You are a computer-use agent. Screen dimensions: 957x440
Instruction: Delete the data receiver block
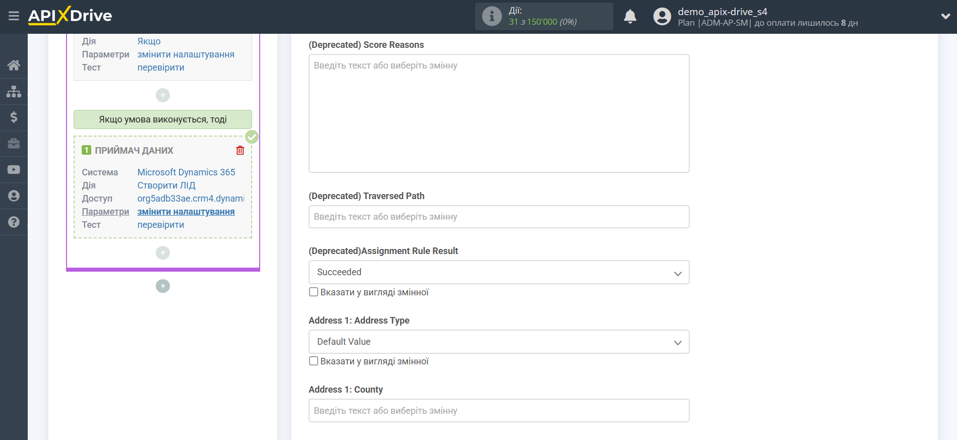click(x=240, y=151)
